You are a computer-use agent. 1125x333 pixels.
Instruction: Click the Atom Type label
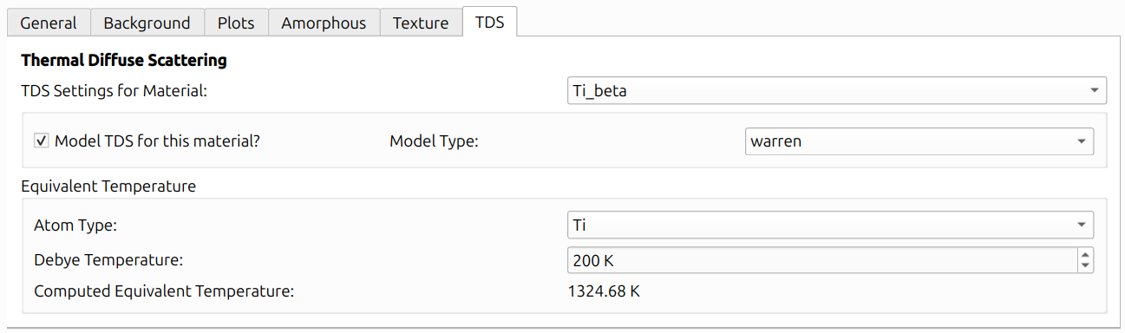75,225
